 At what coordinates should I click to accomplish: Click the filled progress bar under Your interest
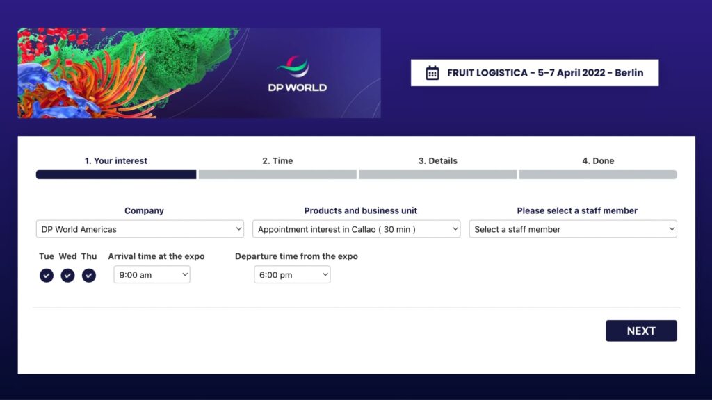point(115,174)
